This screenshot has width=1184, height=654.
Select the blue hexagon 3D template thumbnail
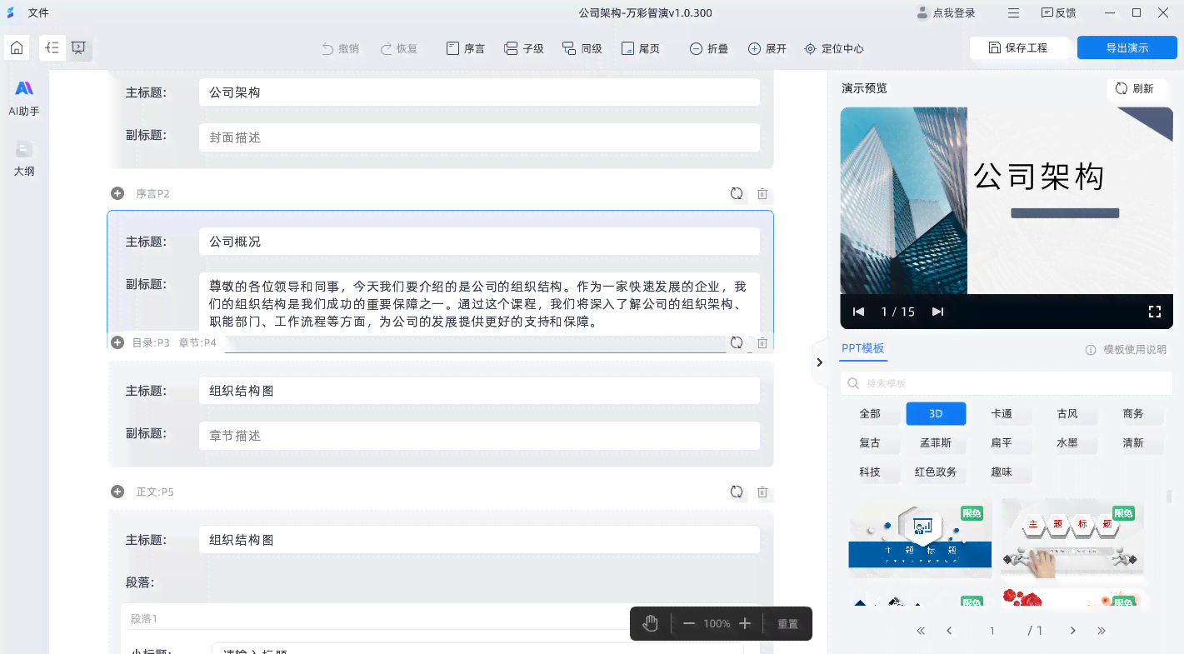920,538
